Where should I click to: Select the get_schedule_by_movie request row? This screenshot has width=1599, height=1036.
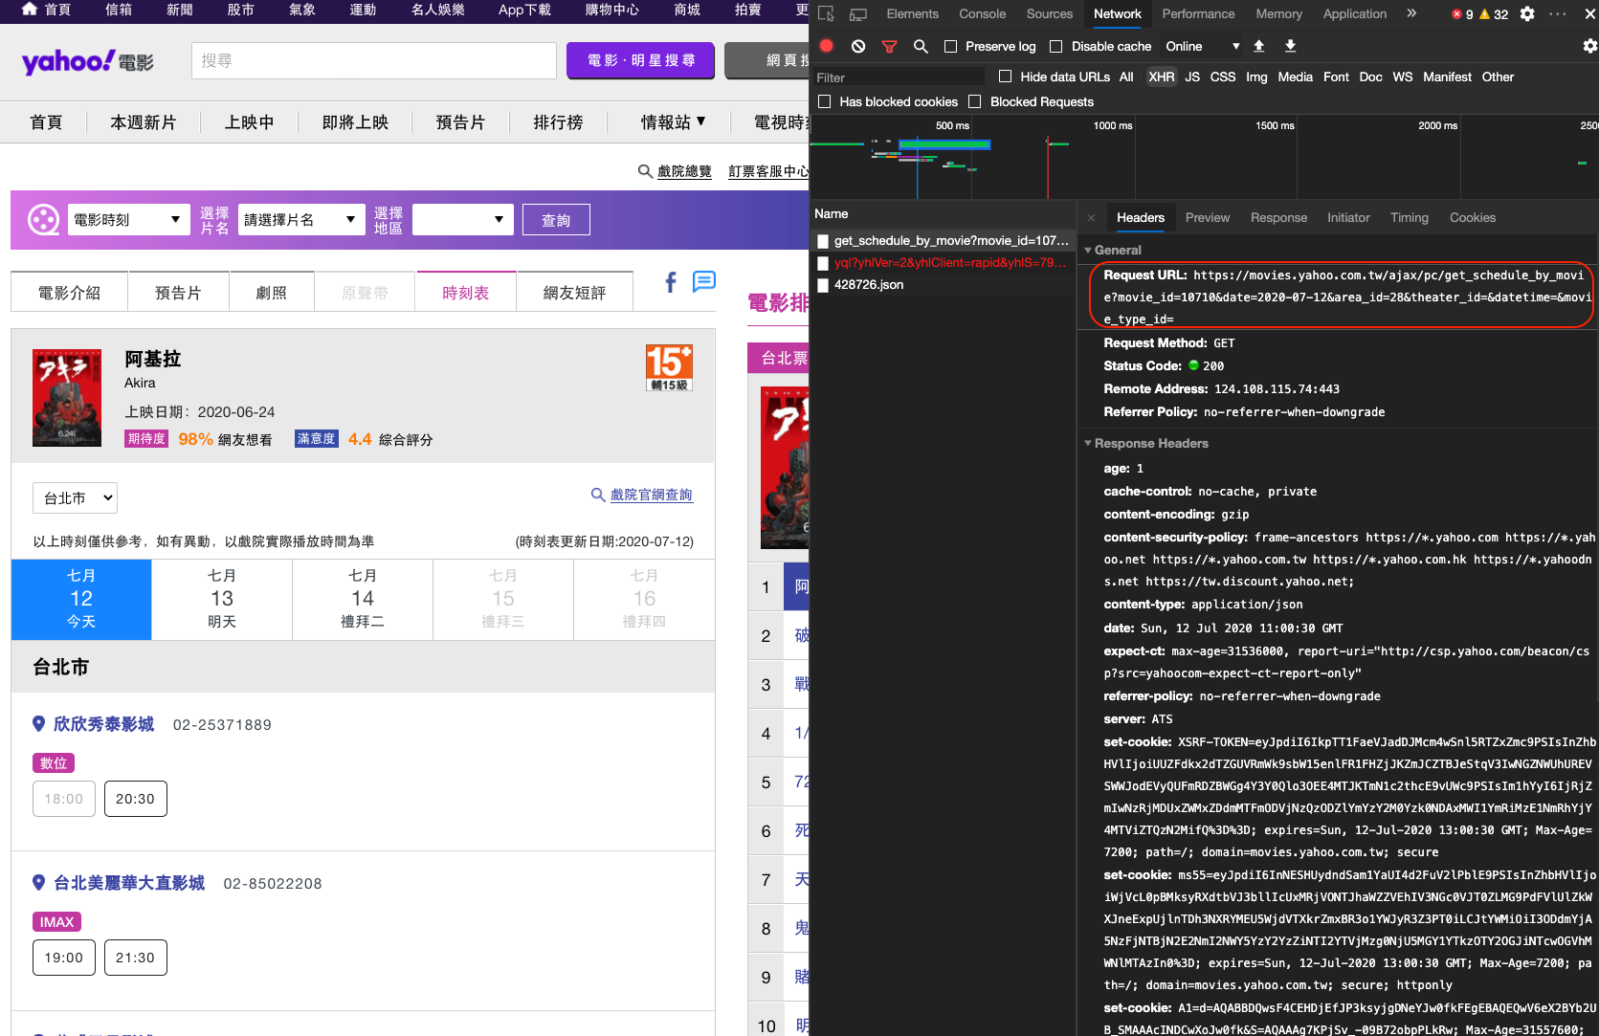pos(943,241)
